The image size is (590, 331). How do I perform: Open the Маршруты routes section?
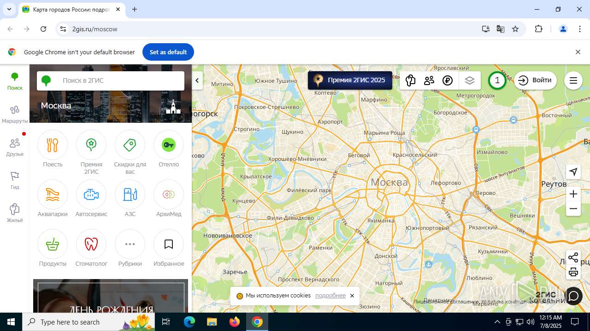pos(15,114)
